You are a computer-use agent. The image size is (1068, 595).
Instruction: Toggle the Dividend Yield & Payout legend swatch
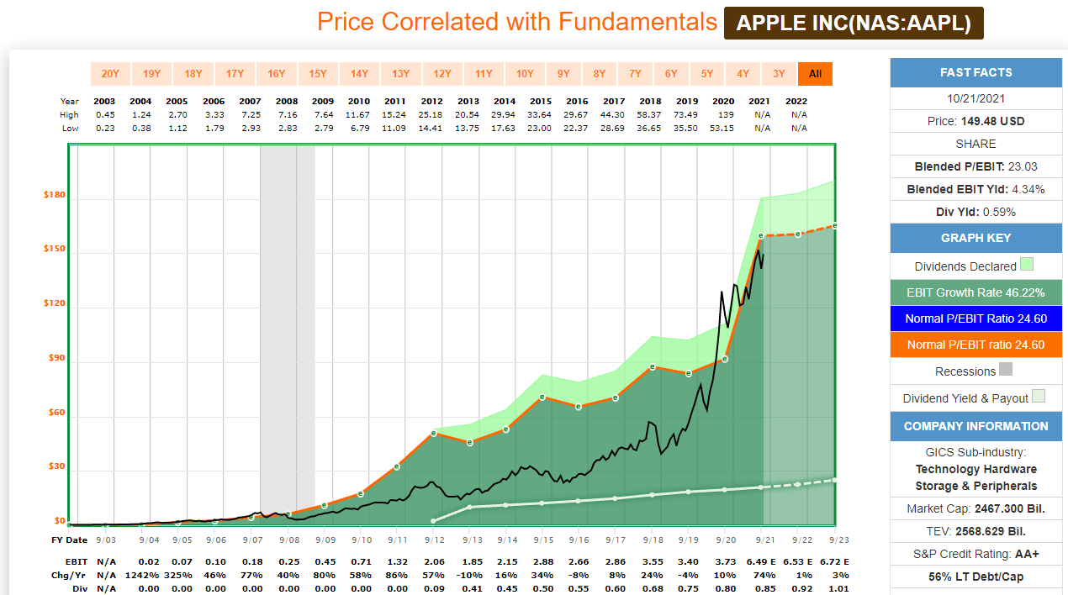pyautogui.click(x=975, y=398)
